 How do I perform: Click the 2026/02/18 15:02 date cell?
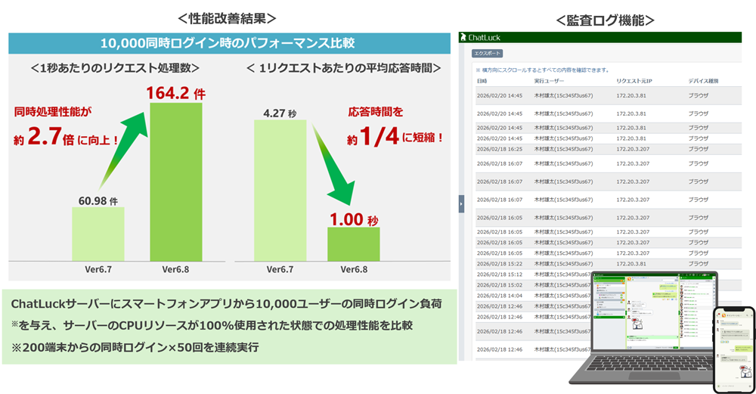tap(500, 285)
